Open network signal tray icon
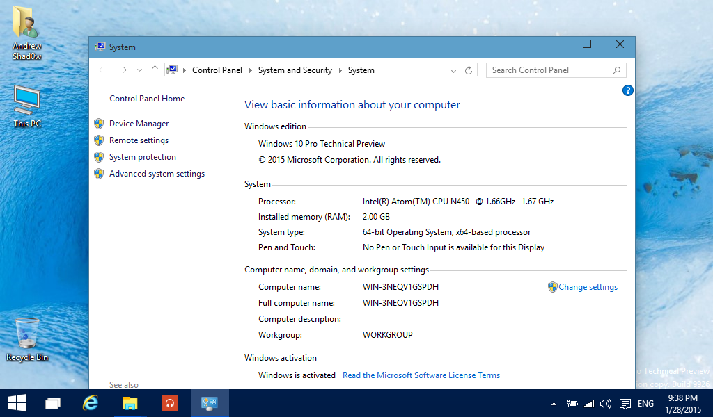Image resolution: width=713 pixels, height=417 pixels. coord(589,403)
